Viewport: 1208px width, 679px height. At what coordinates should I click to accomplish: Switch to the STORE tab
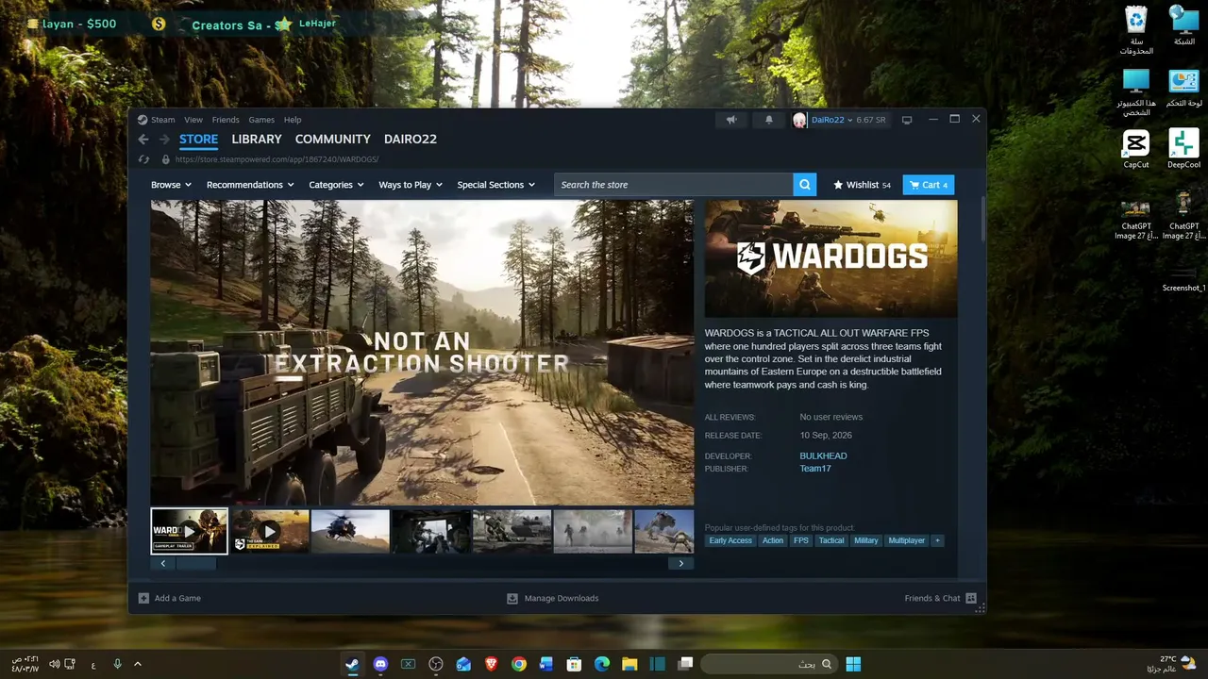198,139
